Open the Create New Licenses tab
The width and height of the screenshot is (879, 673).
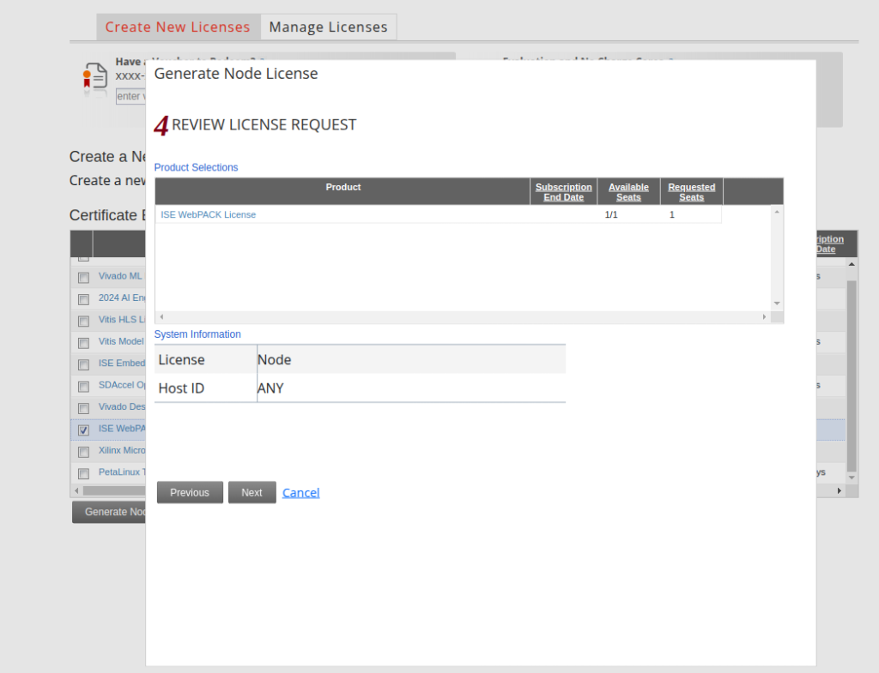click(178, 27)
